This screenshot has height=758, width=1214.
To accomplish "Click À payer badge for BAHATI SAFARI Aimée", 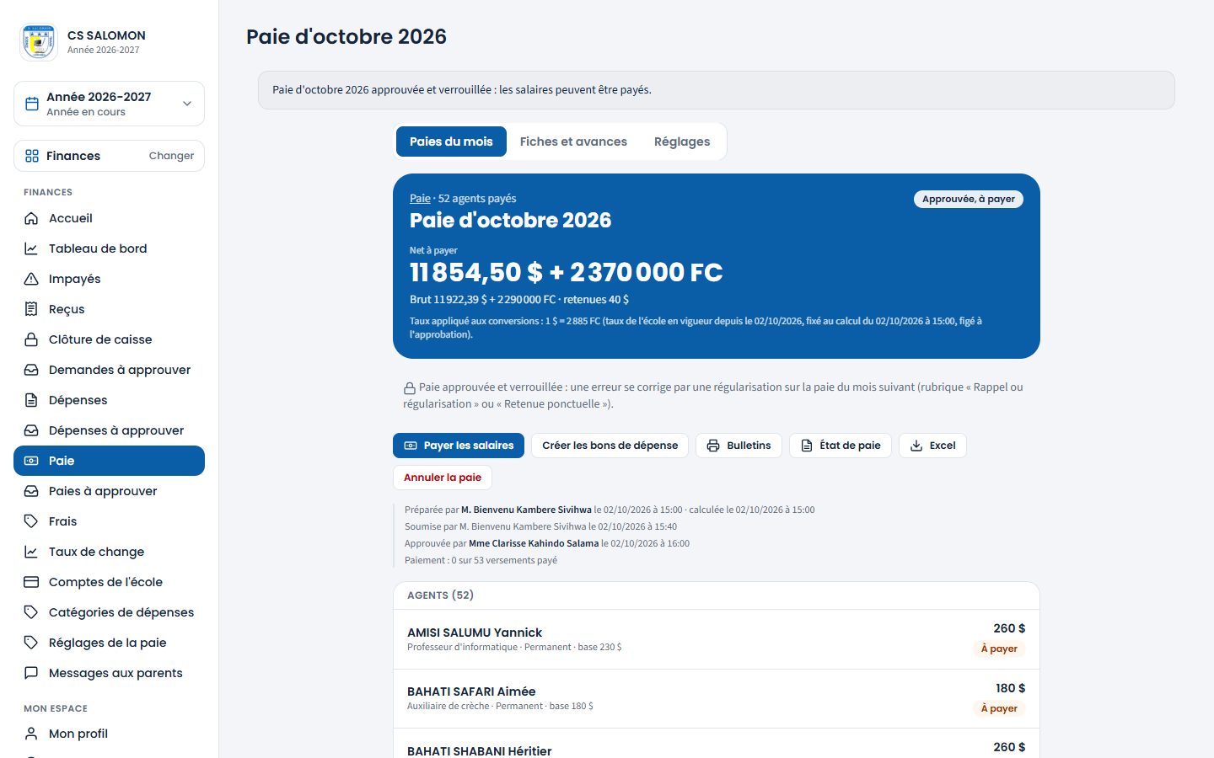I will [999, 708].
